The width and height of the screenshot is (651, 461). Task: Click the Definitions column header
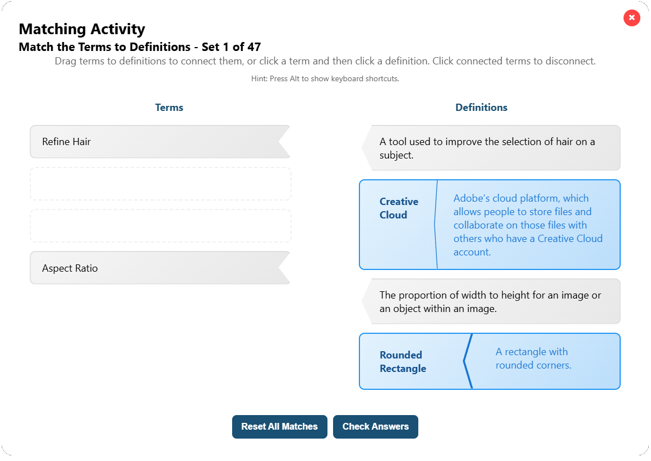(481, 107)
